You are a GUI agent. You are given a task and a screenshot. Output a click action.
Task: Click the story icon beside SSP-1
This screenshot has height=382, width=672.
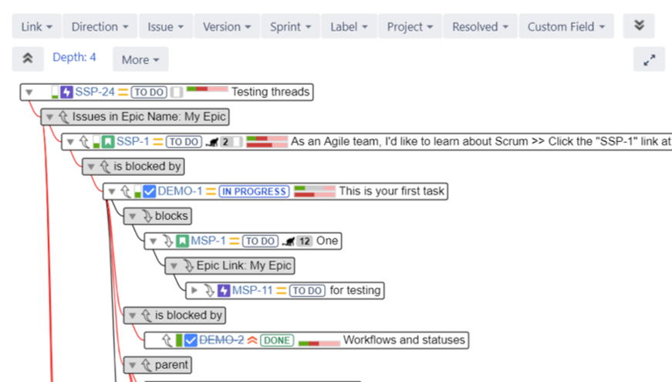click(x=108, y=142)
